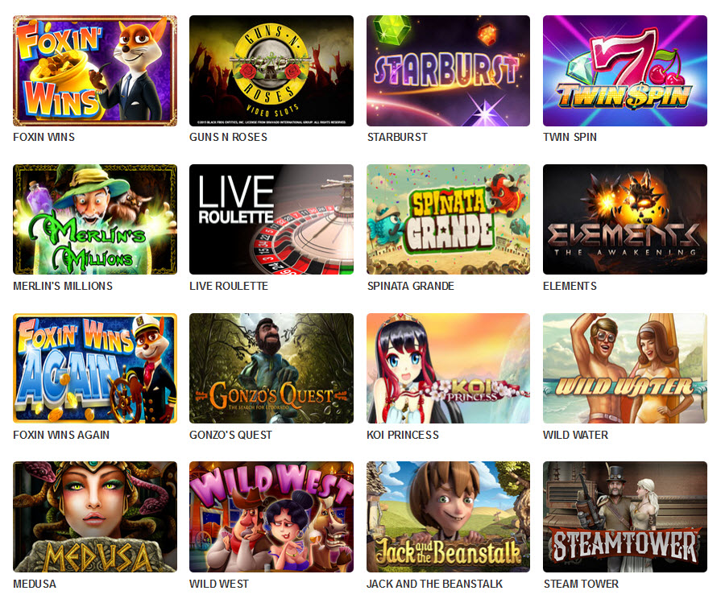The height and width of the screenshot is (599, 721).
Task: Launch Jack and the Beanstalk image
Action: click(x=449, y=517)
